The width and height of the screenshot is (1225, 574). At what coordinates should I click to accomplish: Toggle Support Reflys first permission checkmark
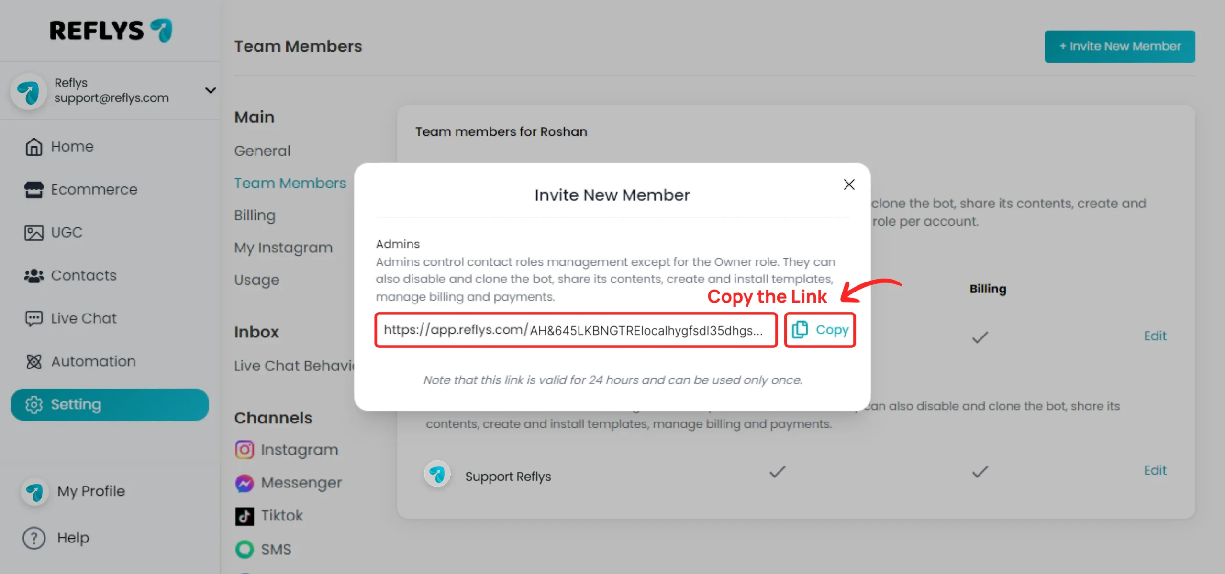coord(777,472)
